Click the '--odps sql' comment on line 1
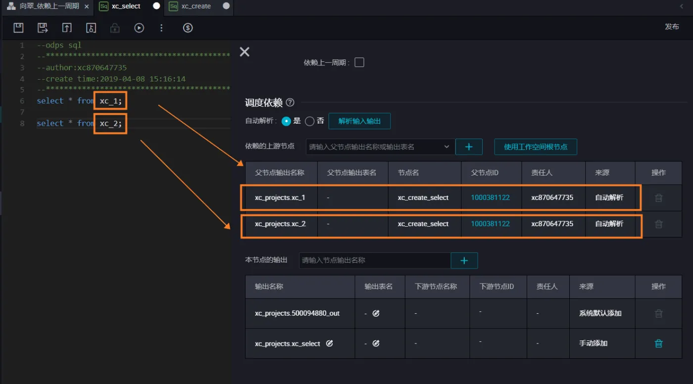The width and height of the screenshot is (693, 384). (x=59, y=45)
